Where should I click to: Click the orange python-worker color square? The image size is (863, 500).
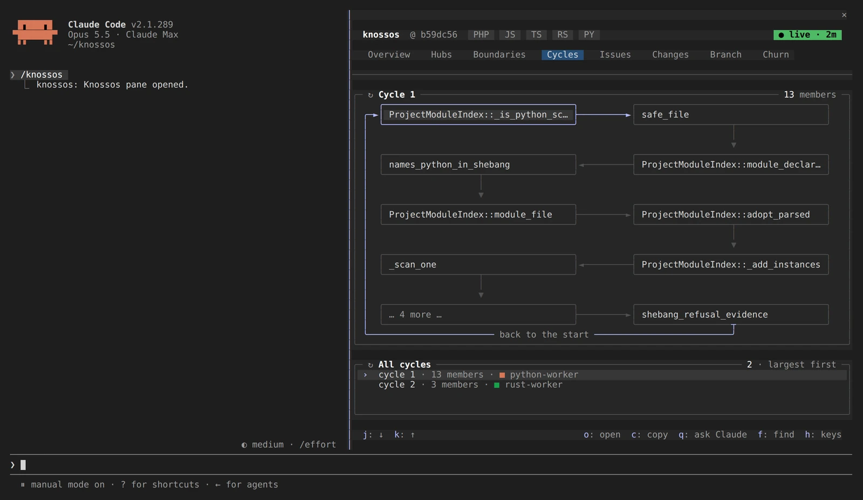point(502,375)
